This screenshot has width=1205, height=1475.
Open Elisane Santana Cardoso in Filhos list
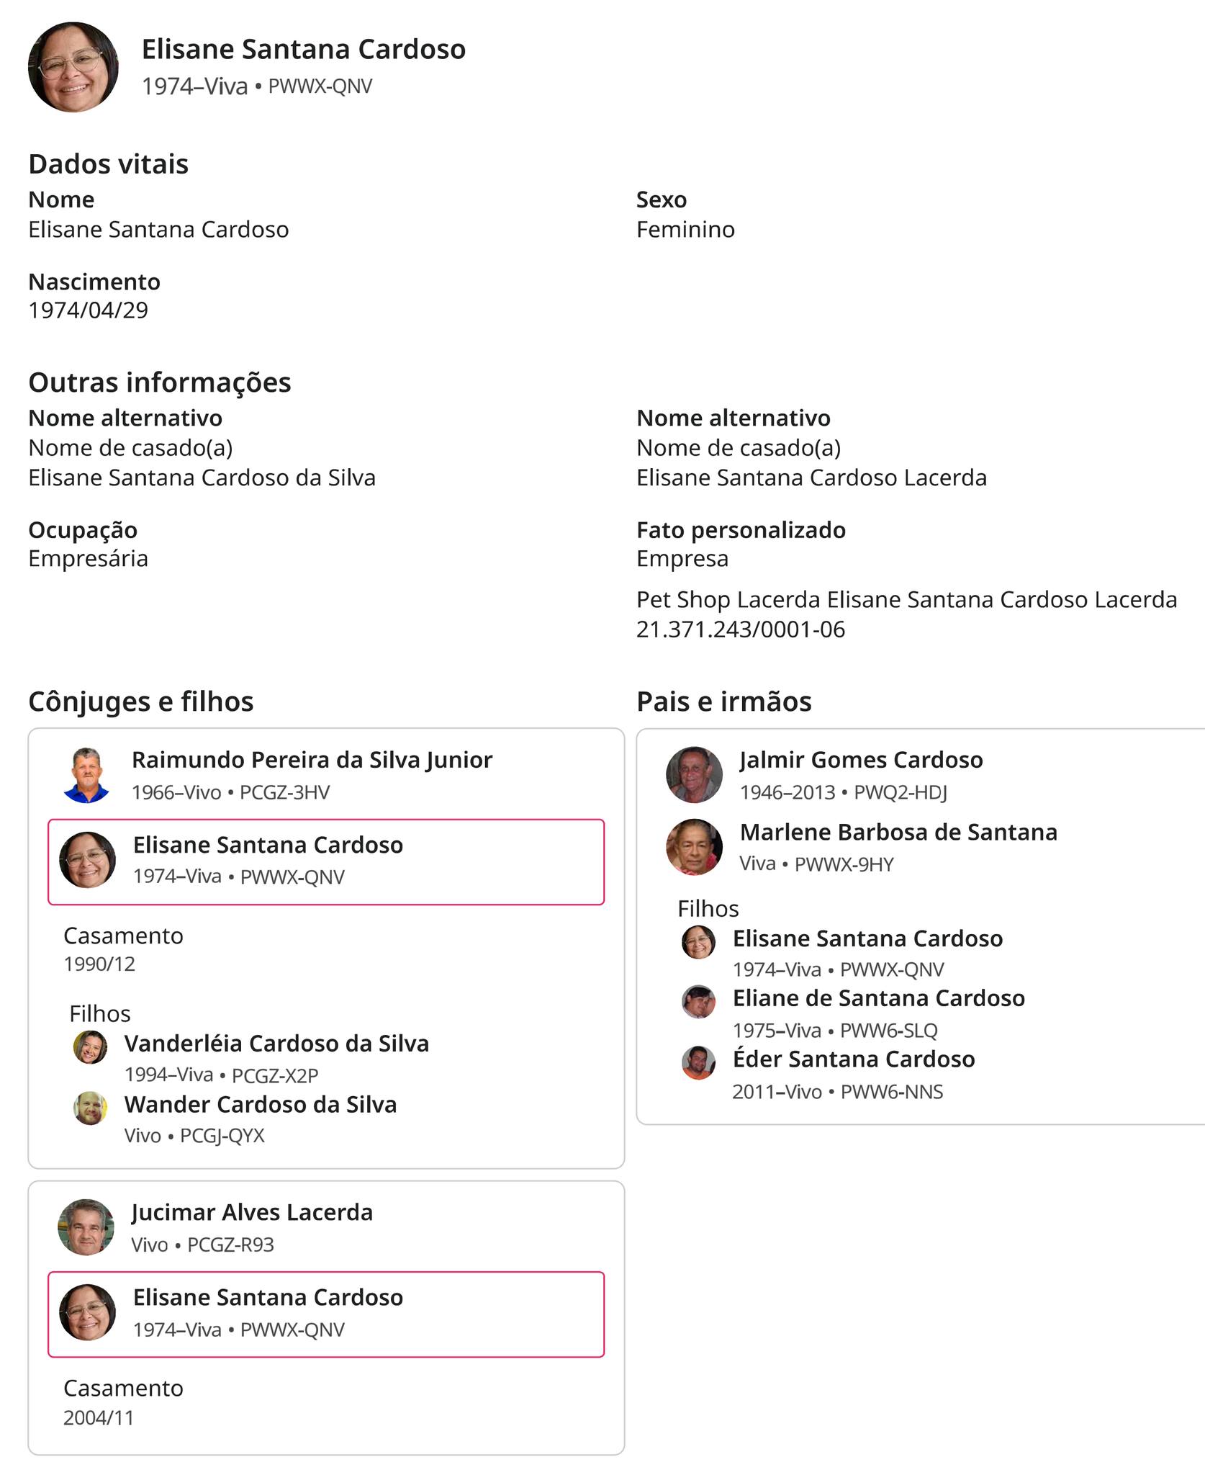pos(867,938)
